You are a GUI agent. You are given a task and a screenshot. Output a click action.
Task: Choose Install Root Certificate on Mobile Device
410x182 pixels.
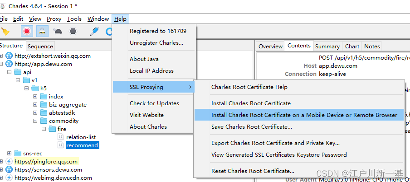[x=299, y=115]
